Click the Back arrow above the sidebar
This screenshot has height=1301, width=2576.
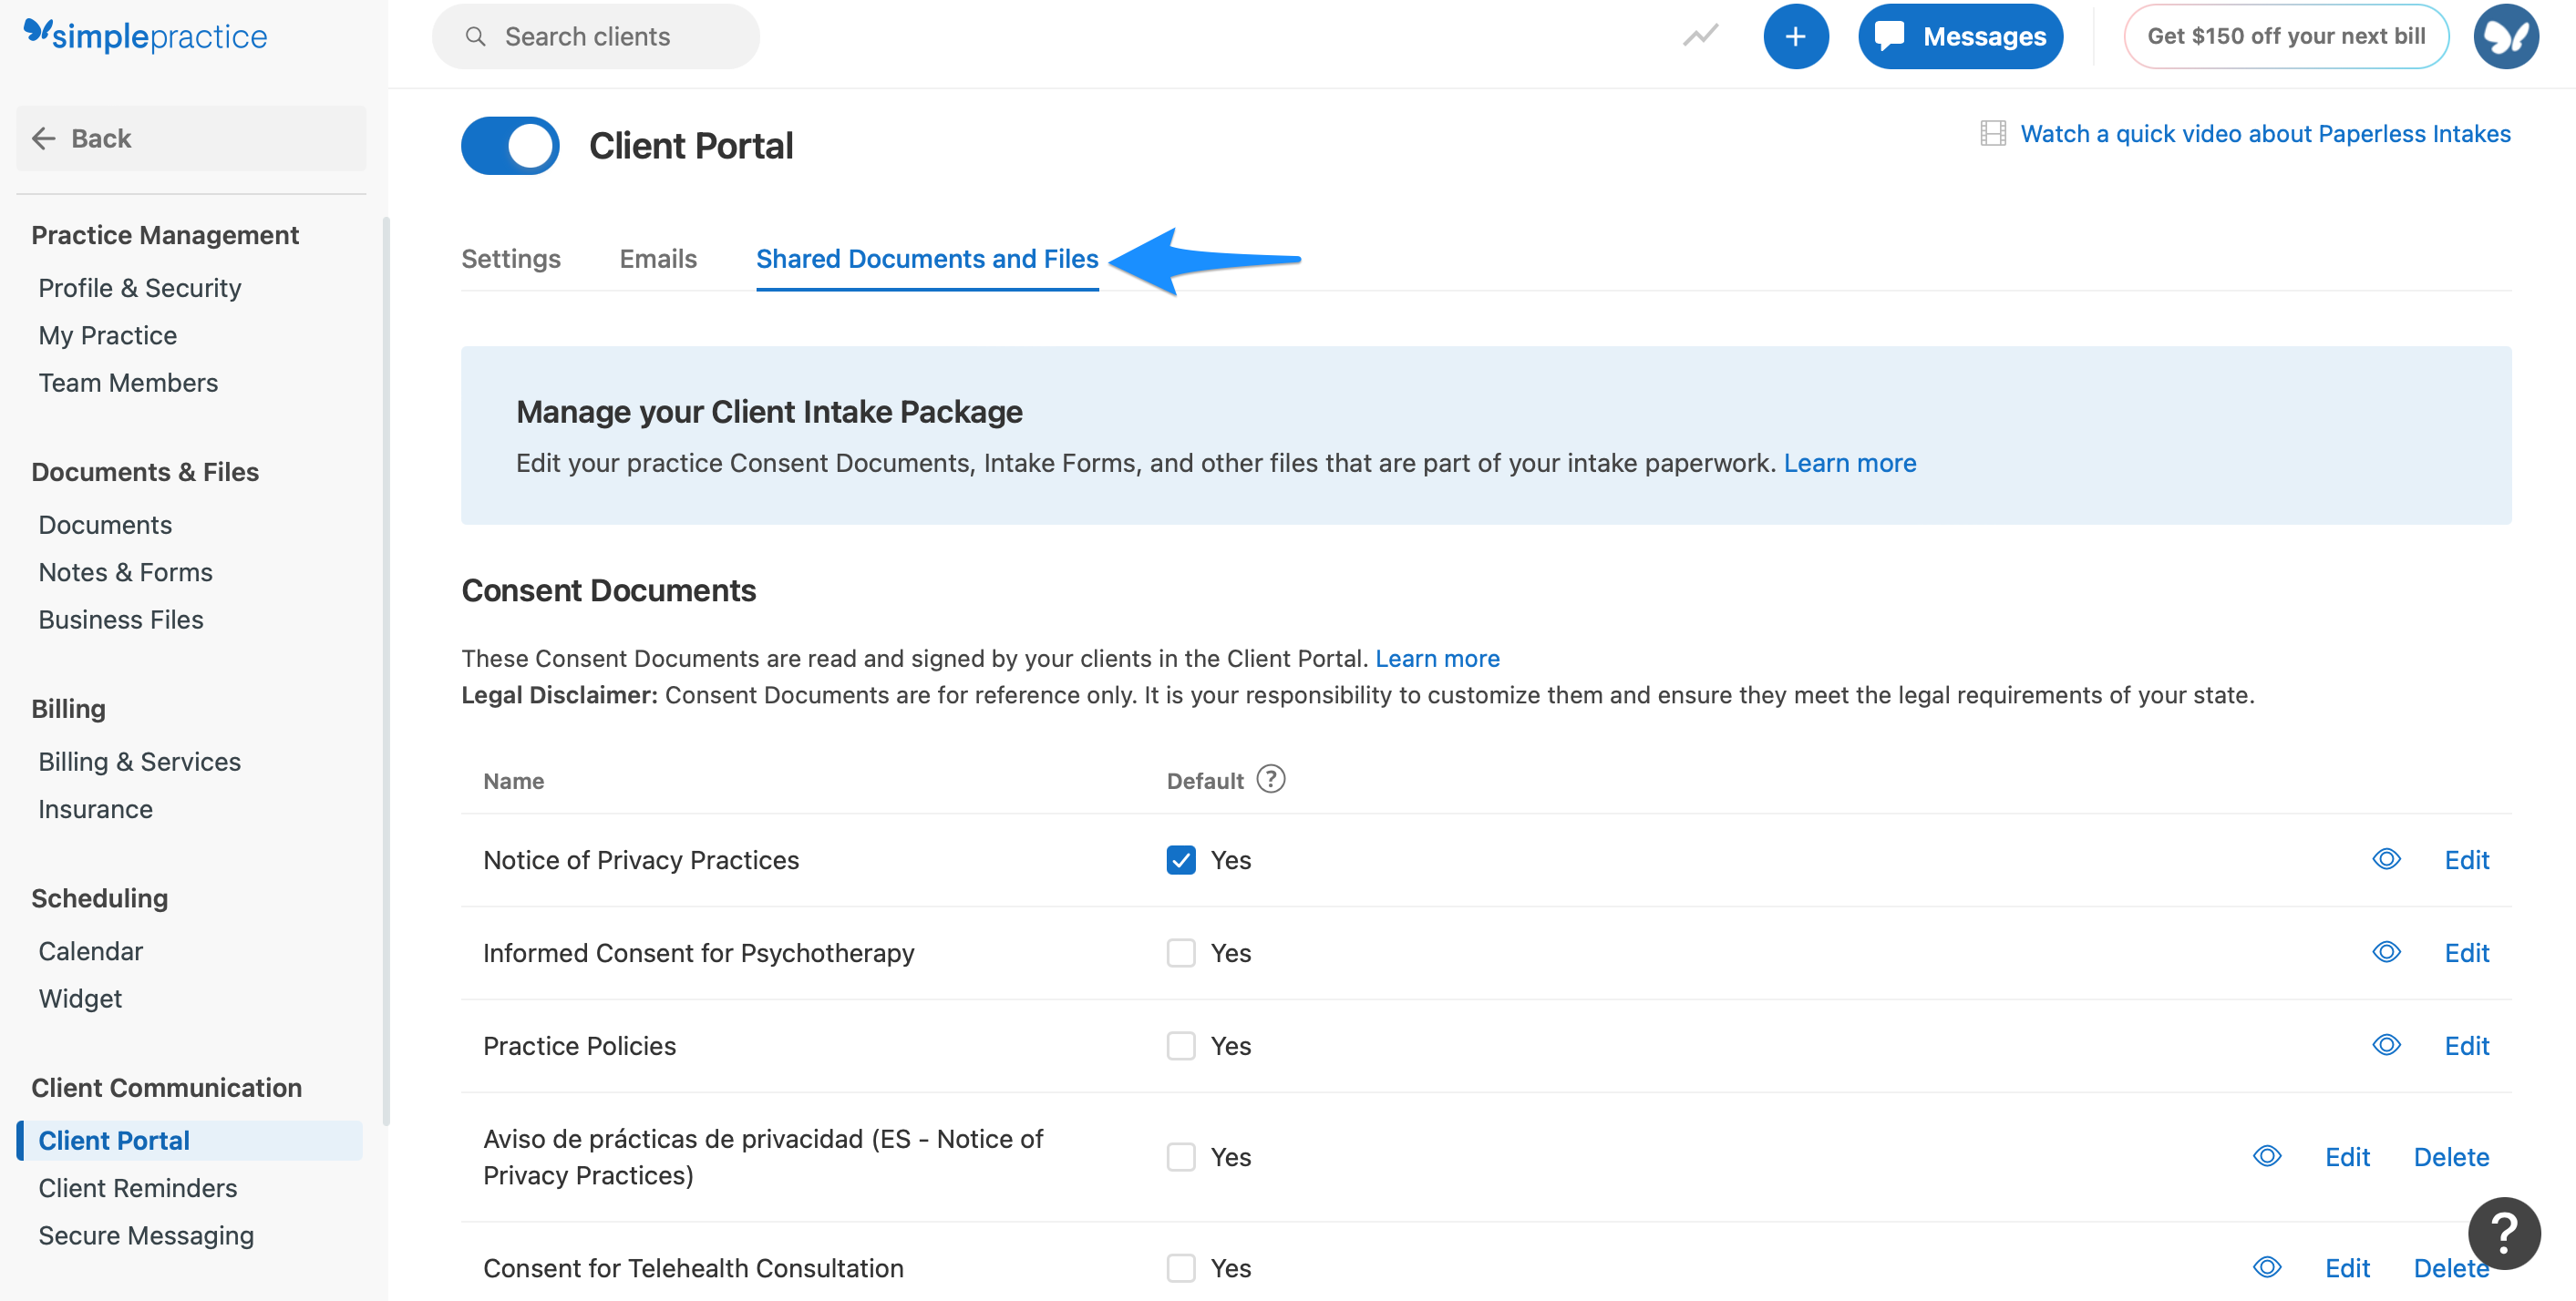pyautogui.click(x=44, y=138)
